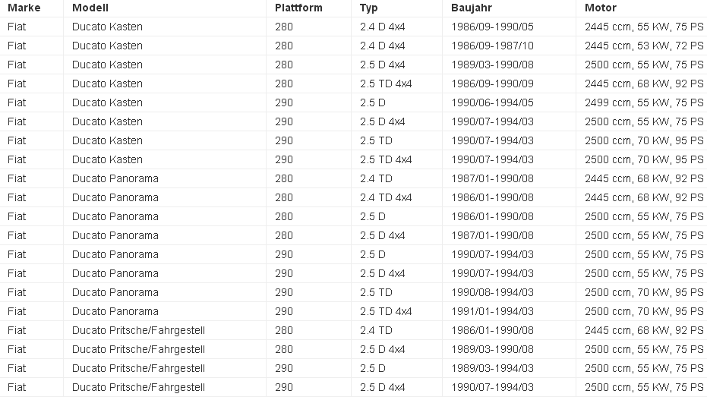
Task: Click Typ 2.4 TD in 1987/01-1990/08 row
Action: (x=376, y=178)
